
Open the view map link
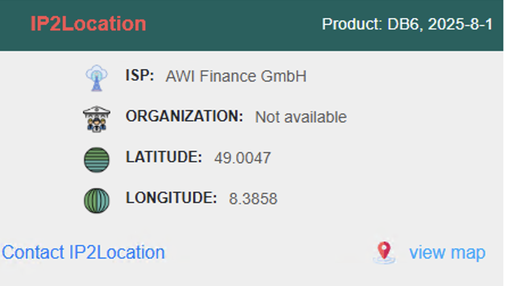click(x=447, y=253)
